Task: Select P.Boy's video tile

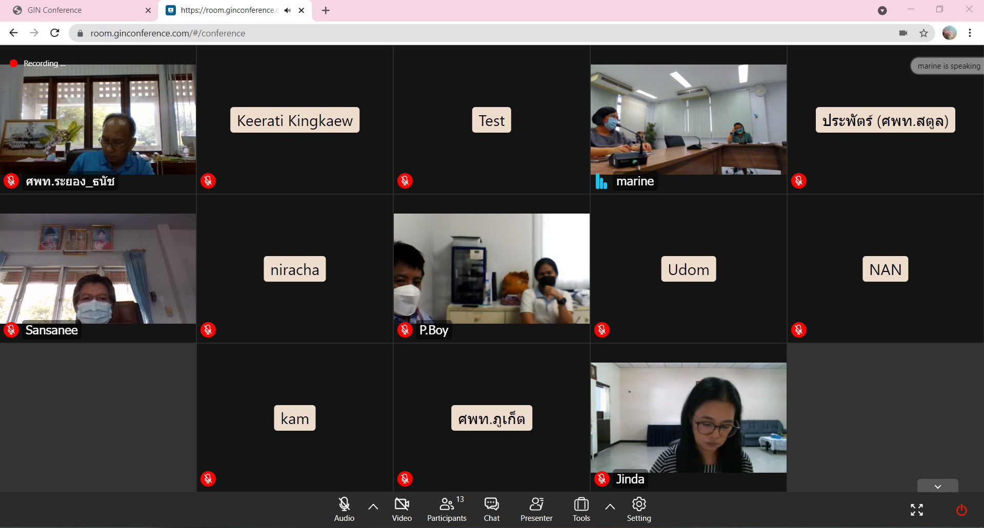Action: 491,268
